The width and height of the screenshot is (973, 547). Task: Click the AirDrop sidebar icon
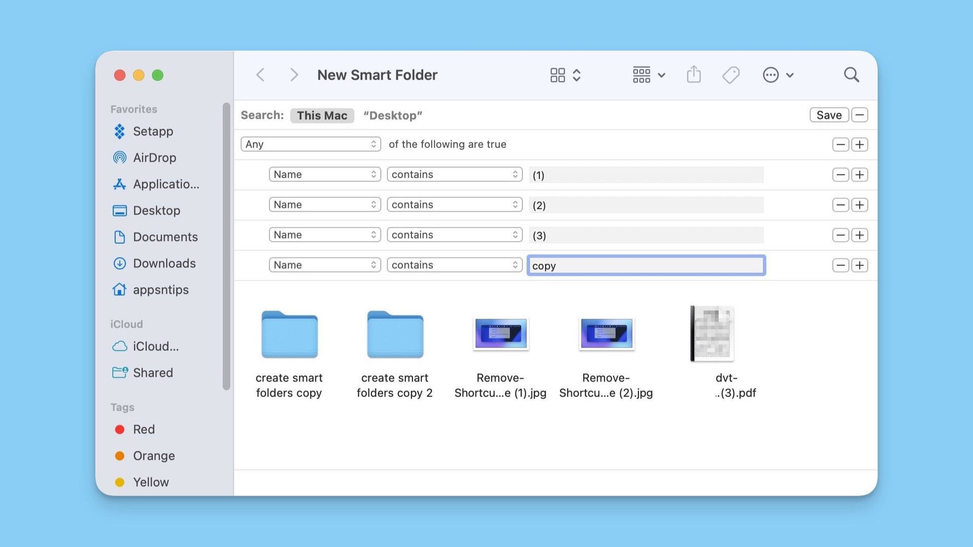click(x=119, y=159)
